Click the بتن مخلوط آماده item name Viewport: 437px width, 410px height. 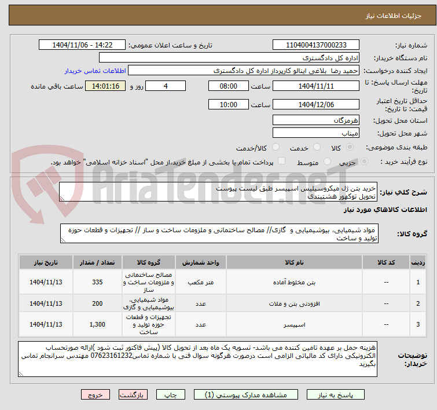(294, 282)
